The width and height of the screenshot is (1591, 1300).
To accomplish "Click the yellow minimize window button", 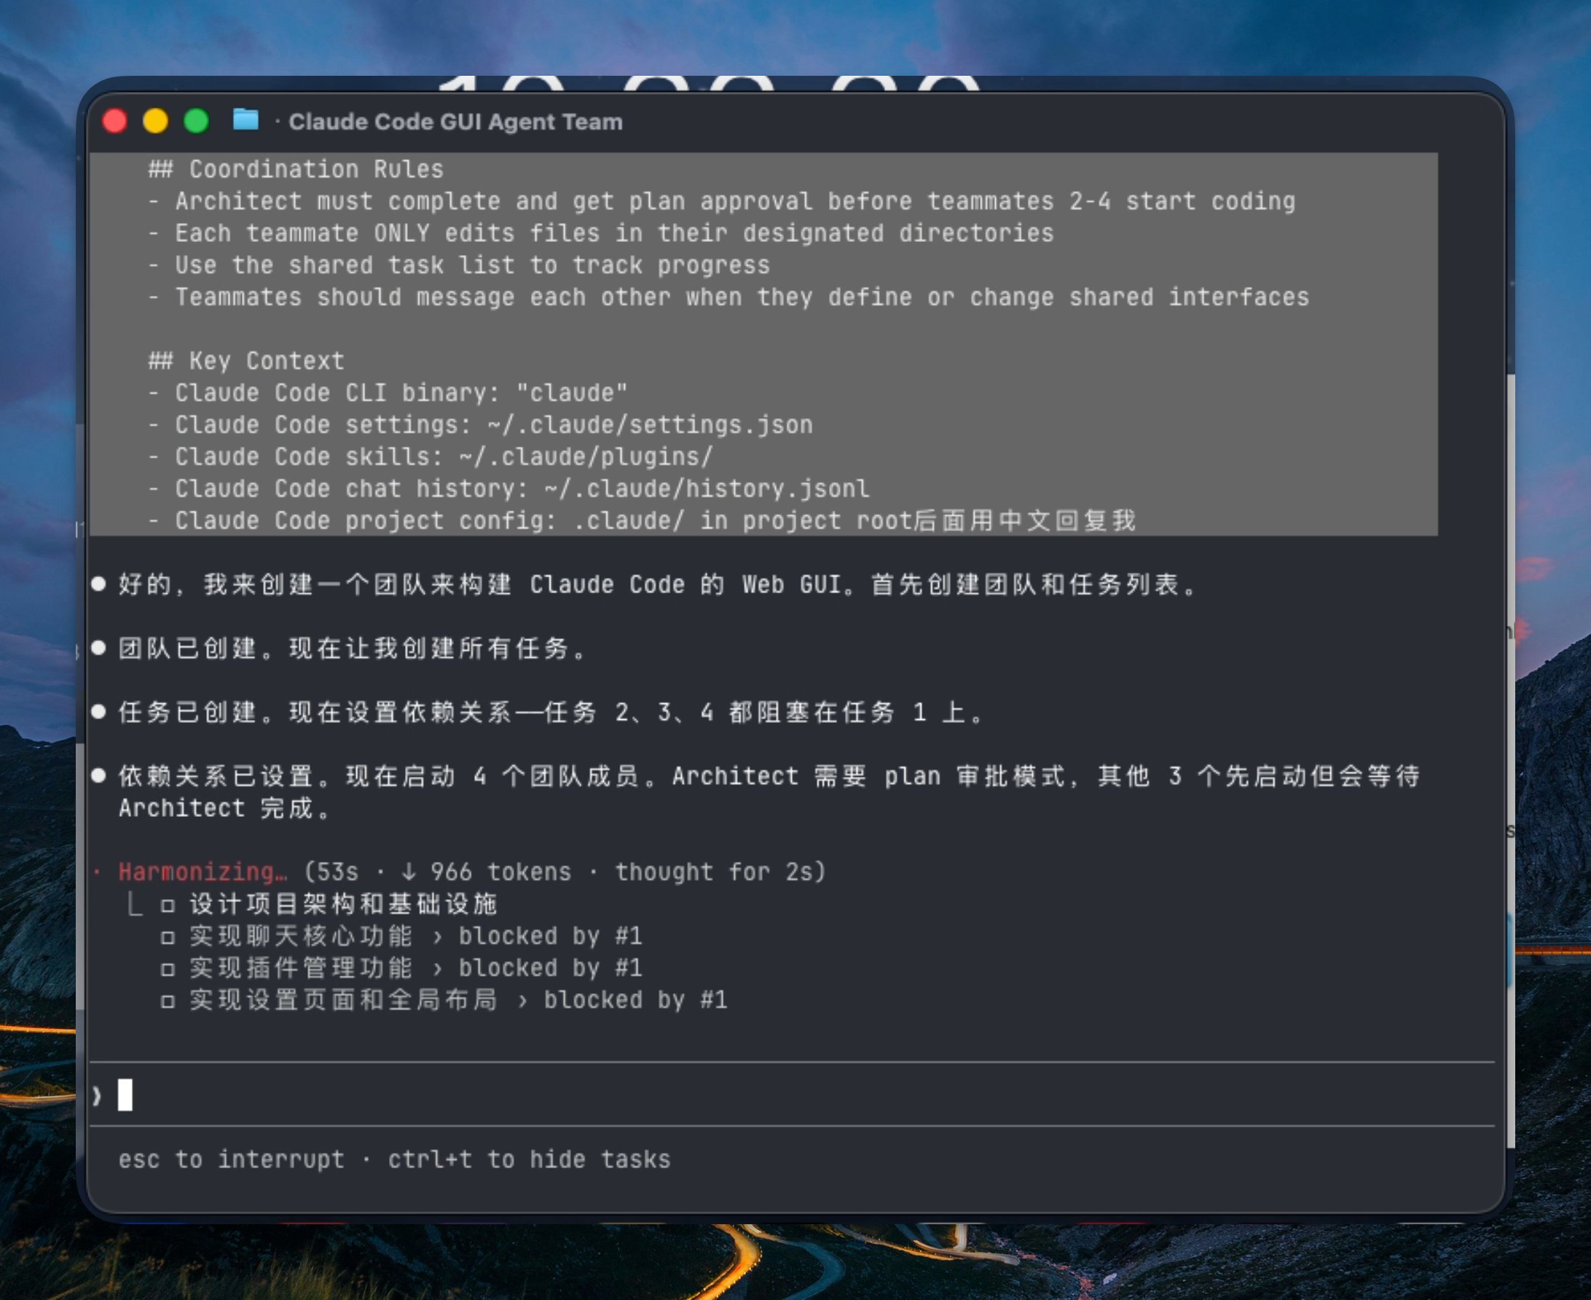I will (x=156, y=120).
